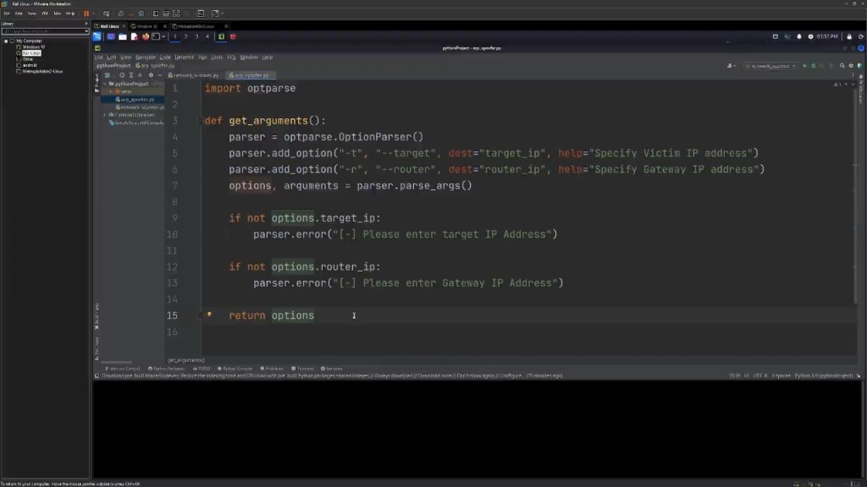867x487 pixels.
Task: Open VMware VM menu
Action: [x=45, y=14]
